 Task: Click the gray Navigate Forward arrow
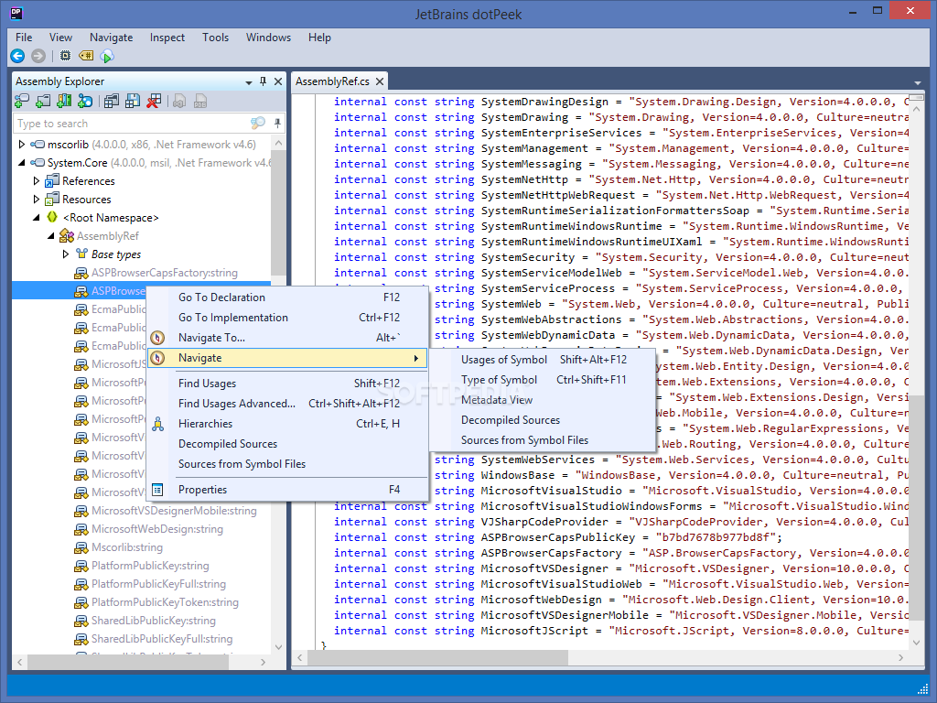[x=38, y=56]
